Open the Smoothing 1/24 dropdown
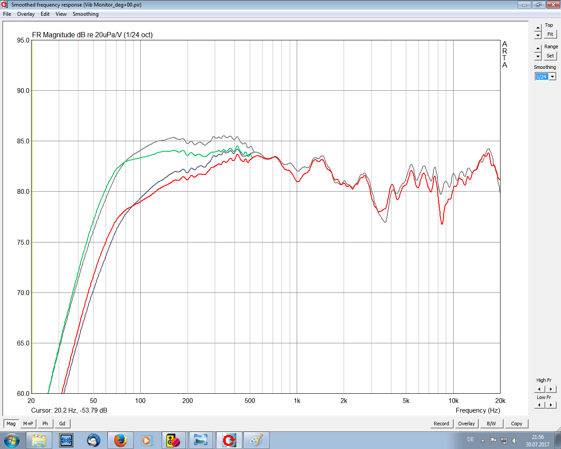 (552, 77)
